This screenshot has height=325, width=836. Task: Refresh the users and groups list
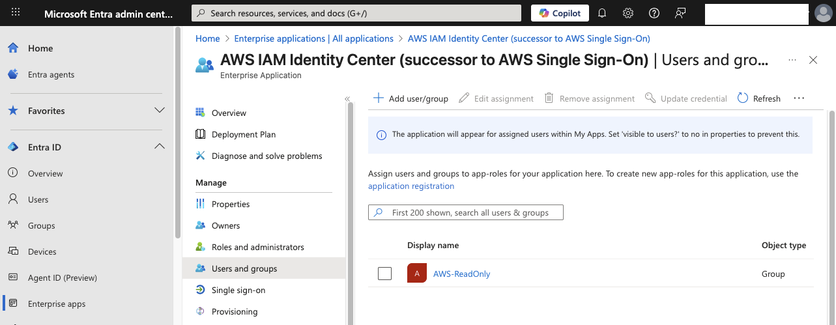coord(759,98)
